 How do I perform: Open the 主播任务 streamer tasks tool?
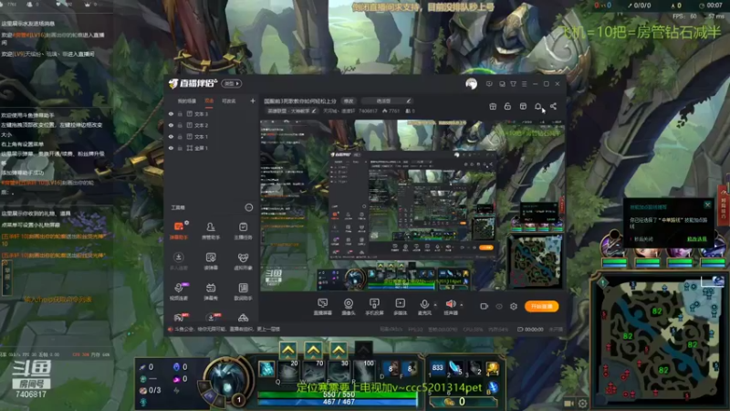243,230
